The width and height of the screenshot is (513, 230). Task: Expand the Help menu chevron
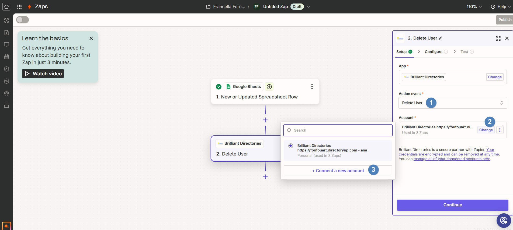[509, 7]
